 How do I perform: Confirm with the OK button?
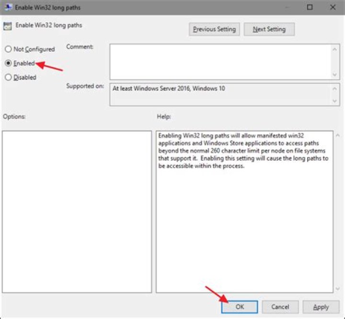240,307
